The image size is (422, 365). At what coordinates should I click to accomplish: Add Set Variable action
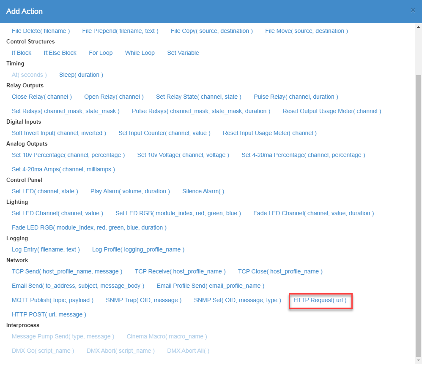(183, 53)
